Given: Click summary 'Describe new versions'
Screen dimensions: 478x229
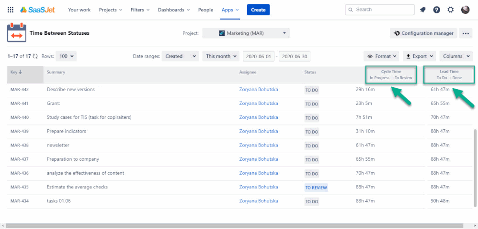Looking at the screenshot, I should pyautogui.click(x=71, y=89).
